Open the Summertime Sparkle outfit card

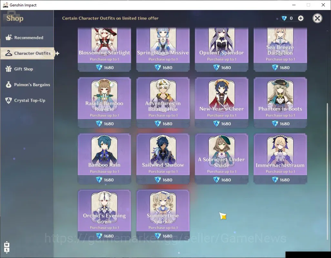[163, 215]
